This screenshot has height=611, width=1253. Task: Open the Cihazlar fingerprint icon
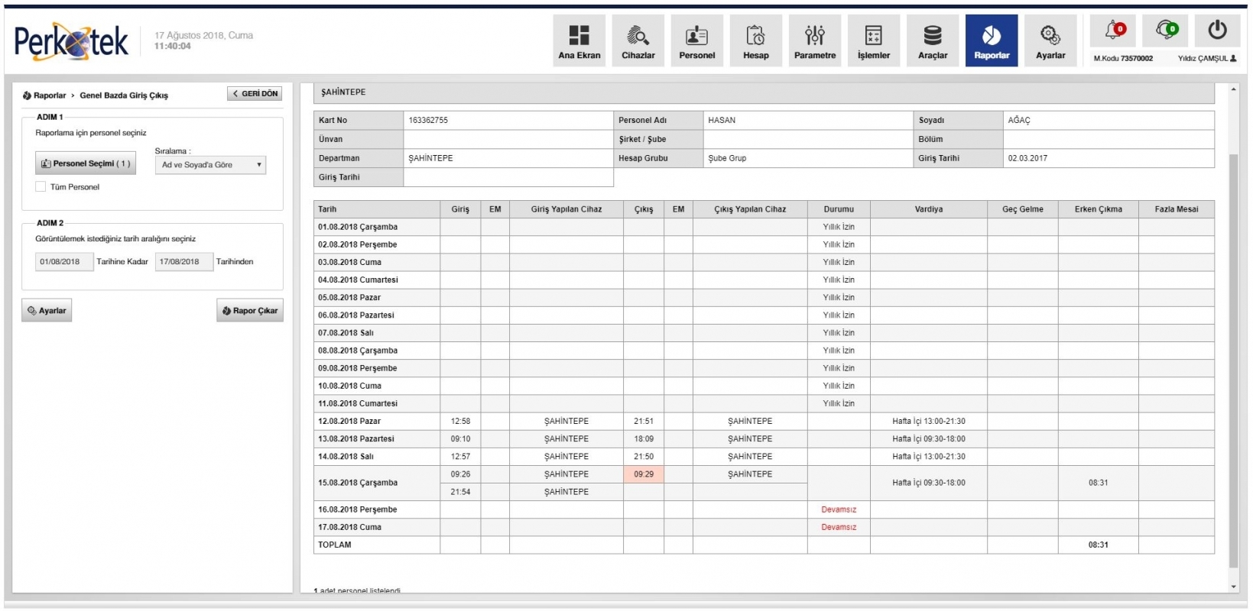(638, 40)
